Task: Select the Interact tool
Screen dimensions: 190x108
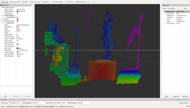Action: [5, 2]
